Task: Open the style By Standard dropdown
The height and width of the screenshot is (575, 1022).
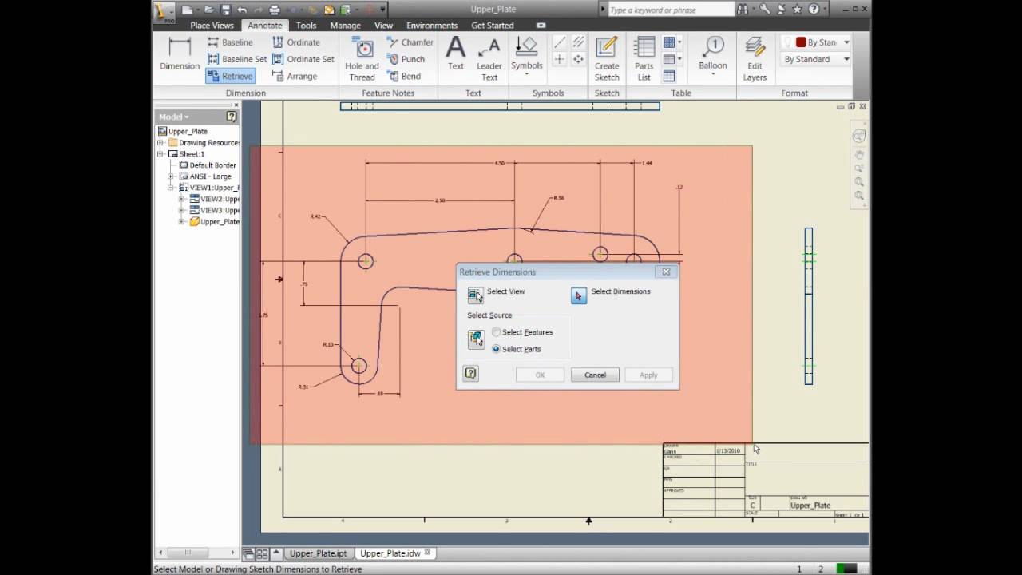Action: point(846,59)
